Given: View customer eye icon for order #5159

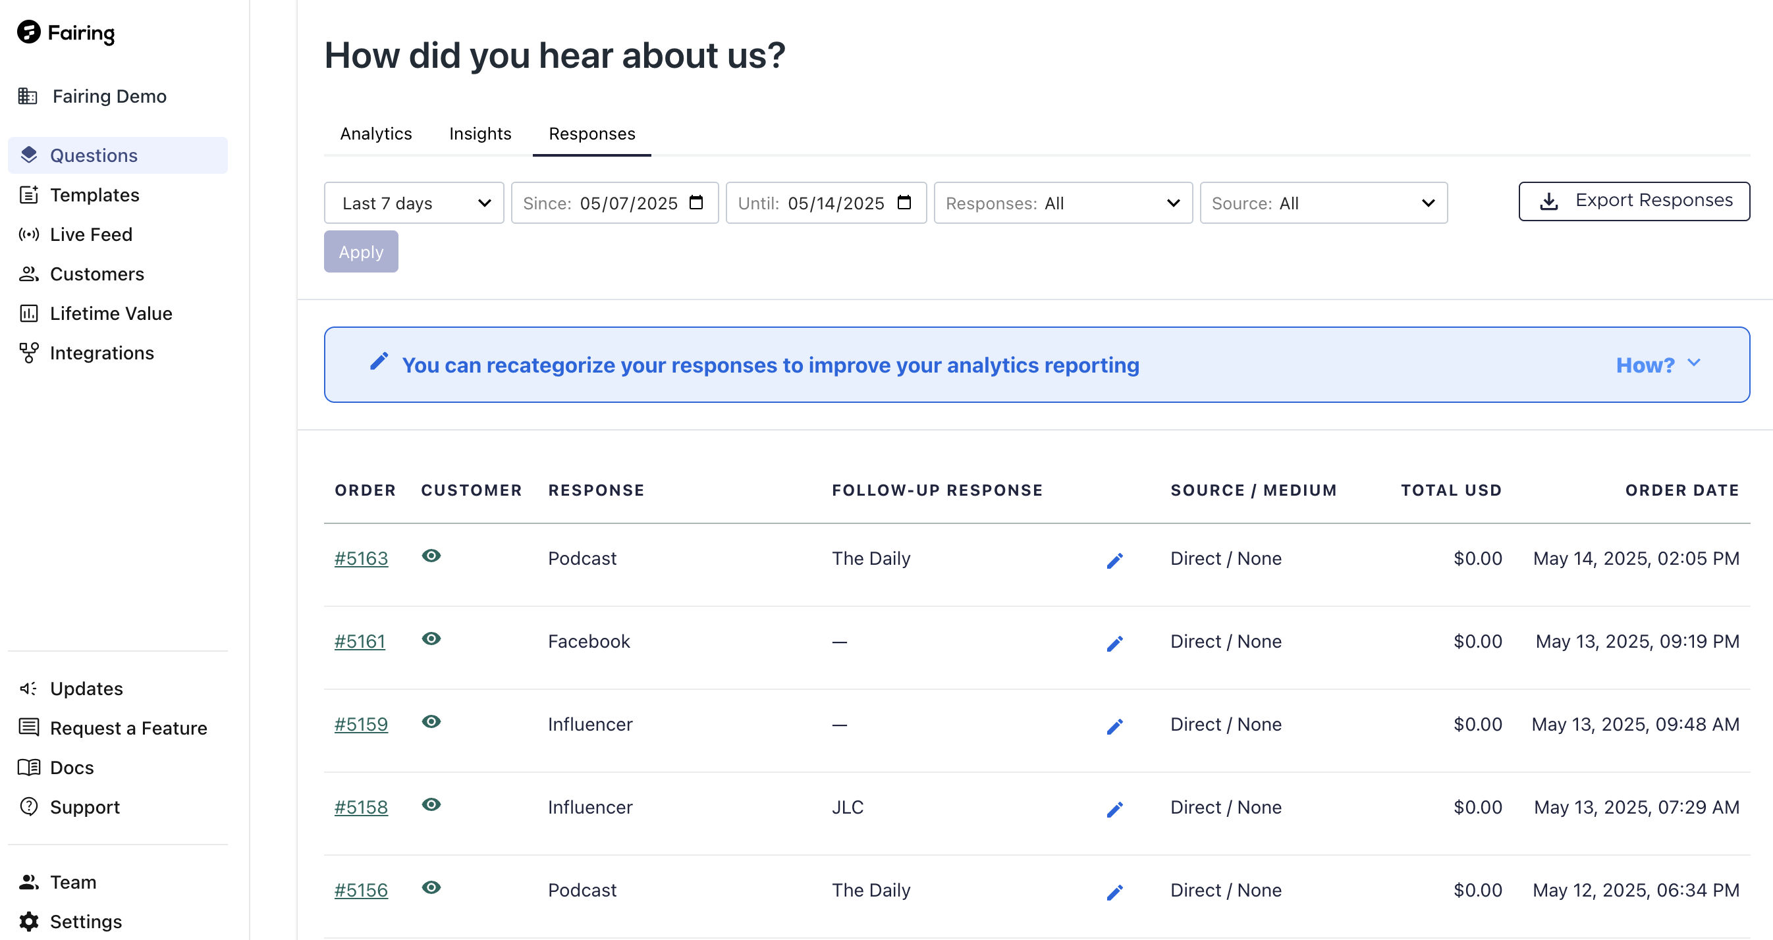Looking at the screenshot, I should click(x=431, y=722).
